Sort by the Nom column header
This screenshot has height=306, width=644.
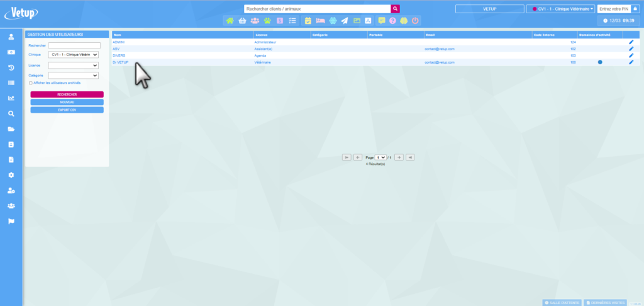118,35
